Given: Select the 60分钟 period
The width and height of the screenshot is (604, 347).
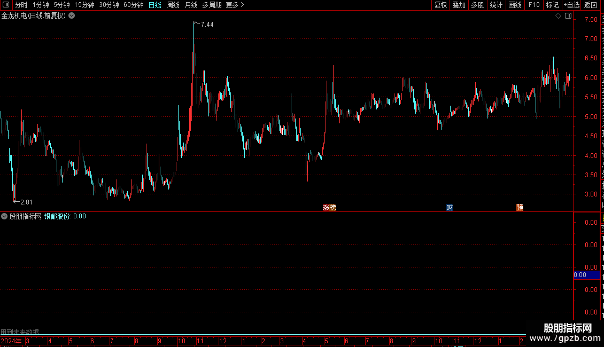Looking at the screenshot, I should coord(133,5).
